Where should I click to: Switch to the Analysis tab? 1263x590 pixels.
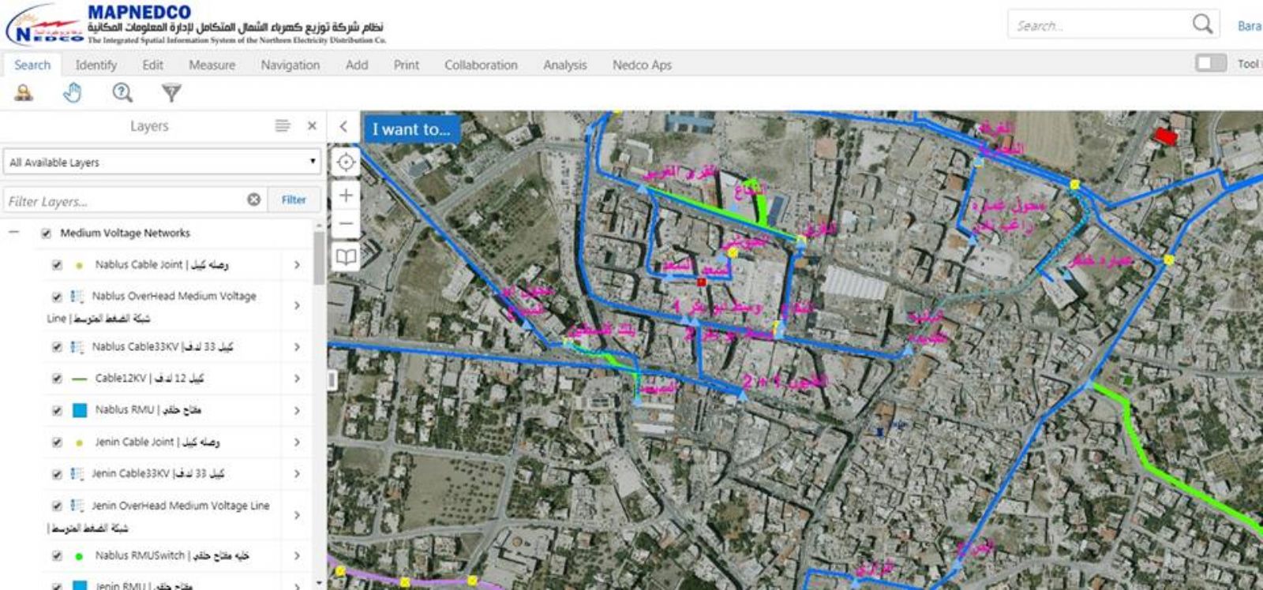point(564,65)
